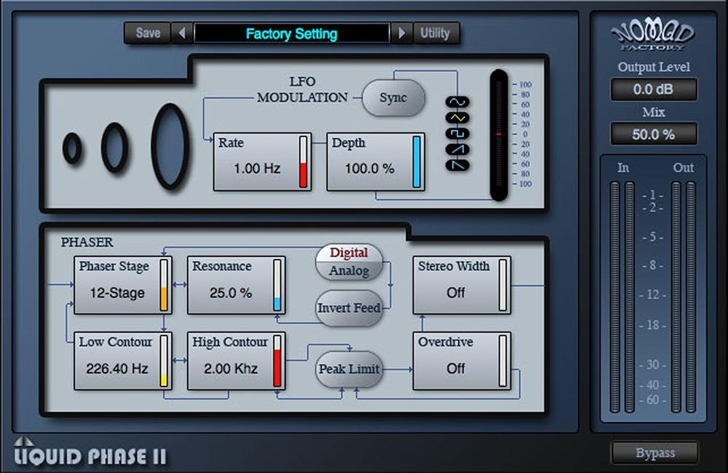Open the Phaser Stage selector
This screenshot has width=728, height=473.
pyautogui.click(x=117, y=285)
